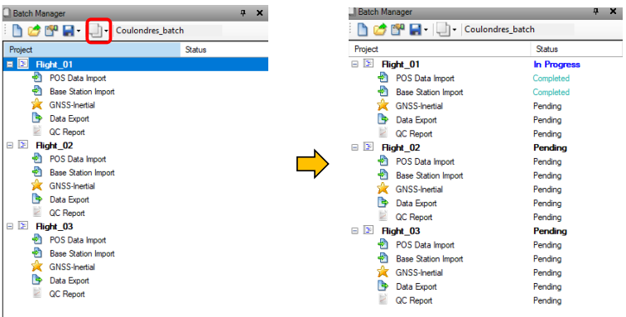Click QC Report icon under Flight_01, left panel
The image size is (626, 317).
(37, 132)
